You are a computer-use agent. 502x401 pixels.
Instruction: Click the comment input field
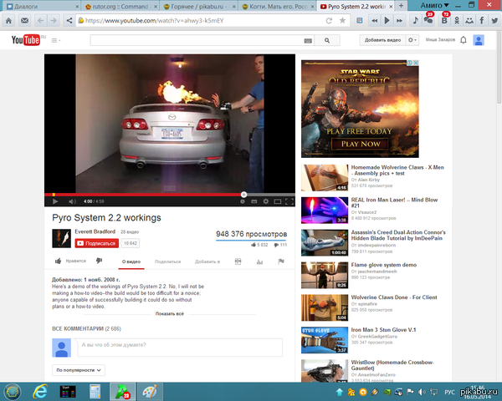[179, 347]
